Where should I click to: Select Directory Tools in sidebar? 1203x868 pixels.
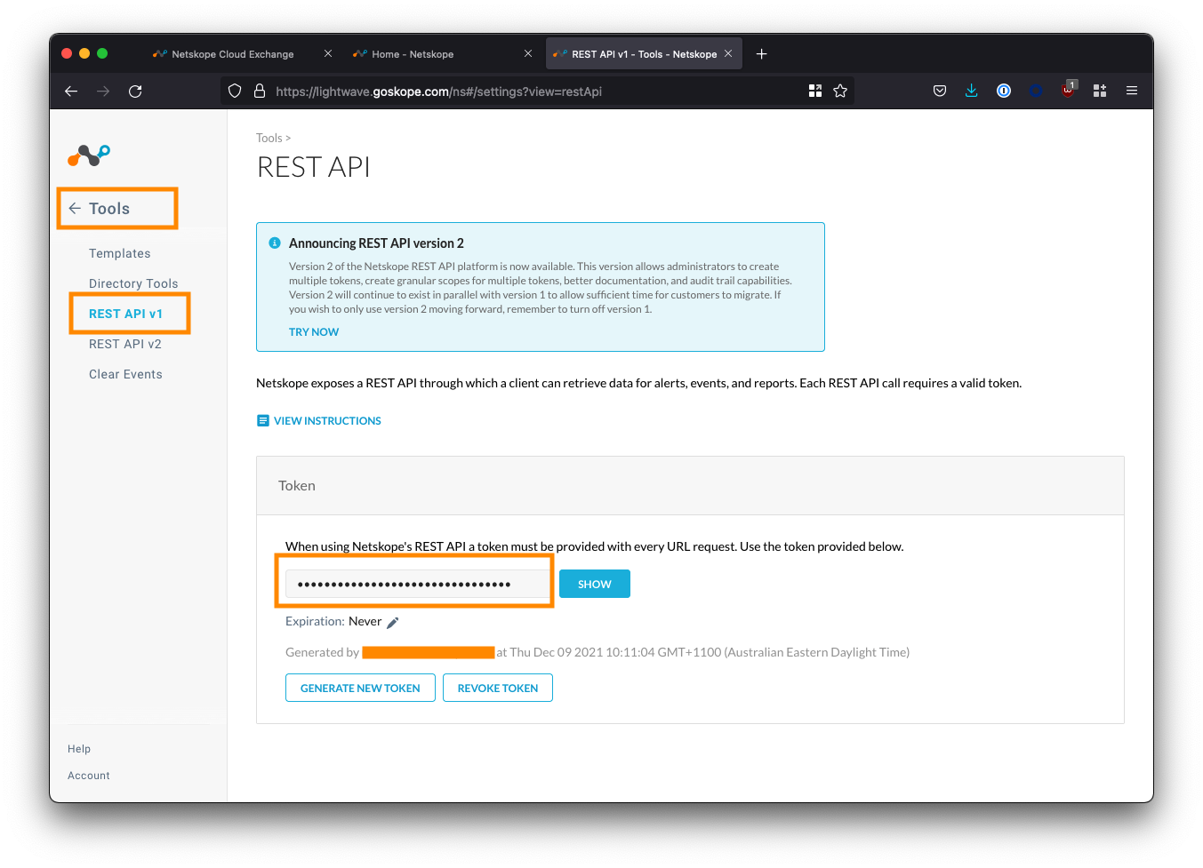click(133, 283)
